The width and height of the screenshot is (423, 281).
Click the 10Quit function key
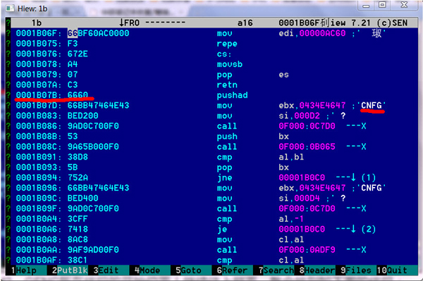pyautogui.click(x=392, y=270)
